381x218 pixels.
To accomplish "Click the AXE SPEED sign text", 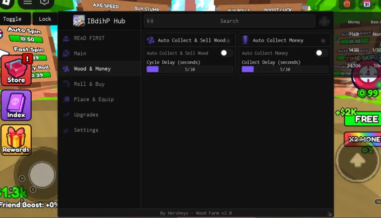I will point(106,5).
